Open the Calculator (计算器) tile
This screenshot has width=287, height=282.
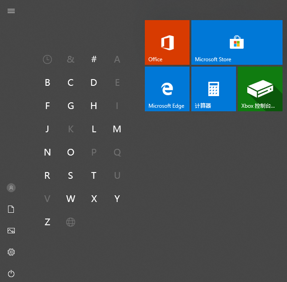(213, 89)
